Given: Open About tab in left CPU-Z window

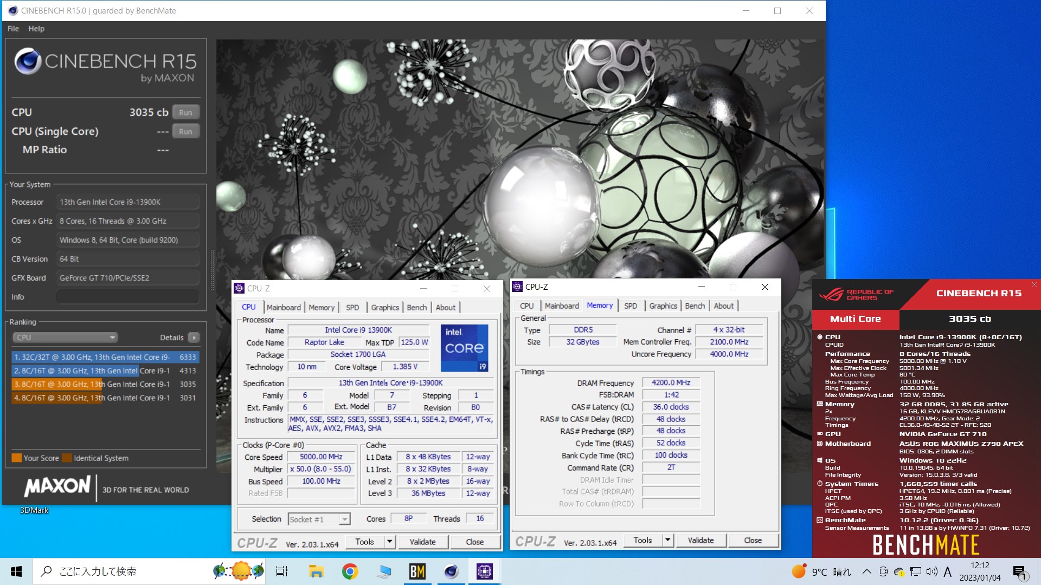Looking at the screenshot, I should [x=446, y=307].
